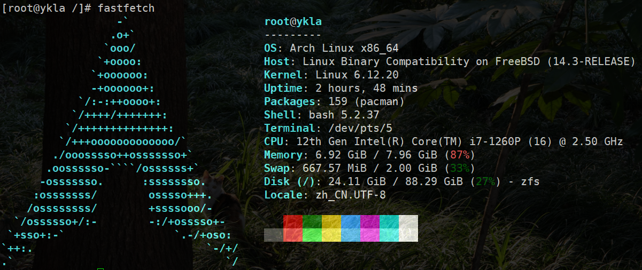Click the "Host" label

point(277,61)
